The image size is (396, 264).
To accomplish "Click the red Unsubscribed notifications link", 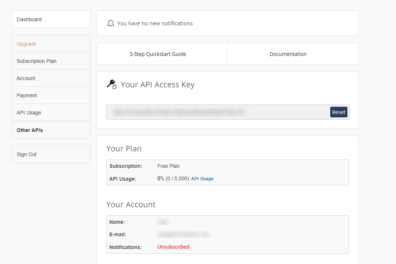I will pyautogui.click(x=173, y=247).
